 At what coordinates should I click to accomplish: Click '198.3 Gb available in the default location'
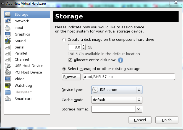tap(104, 54)
